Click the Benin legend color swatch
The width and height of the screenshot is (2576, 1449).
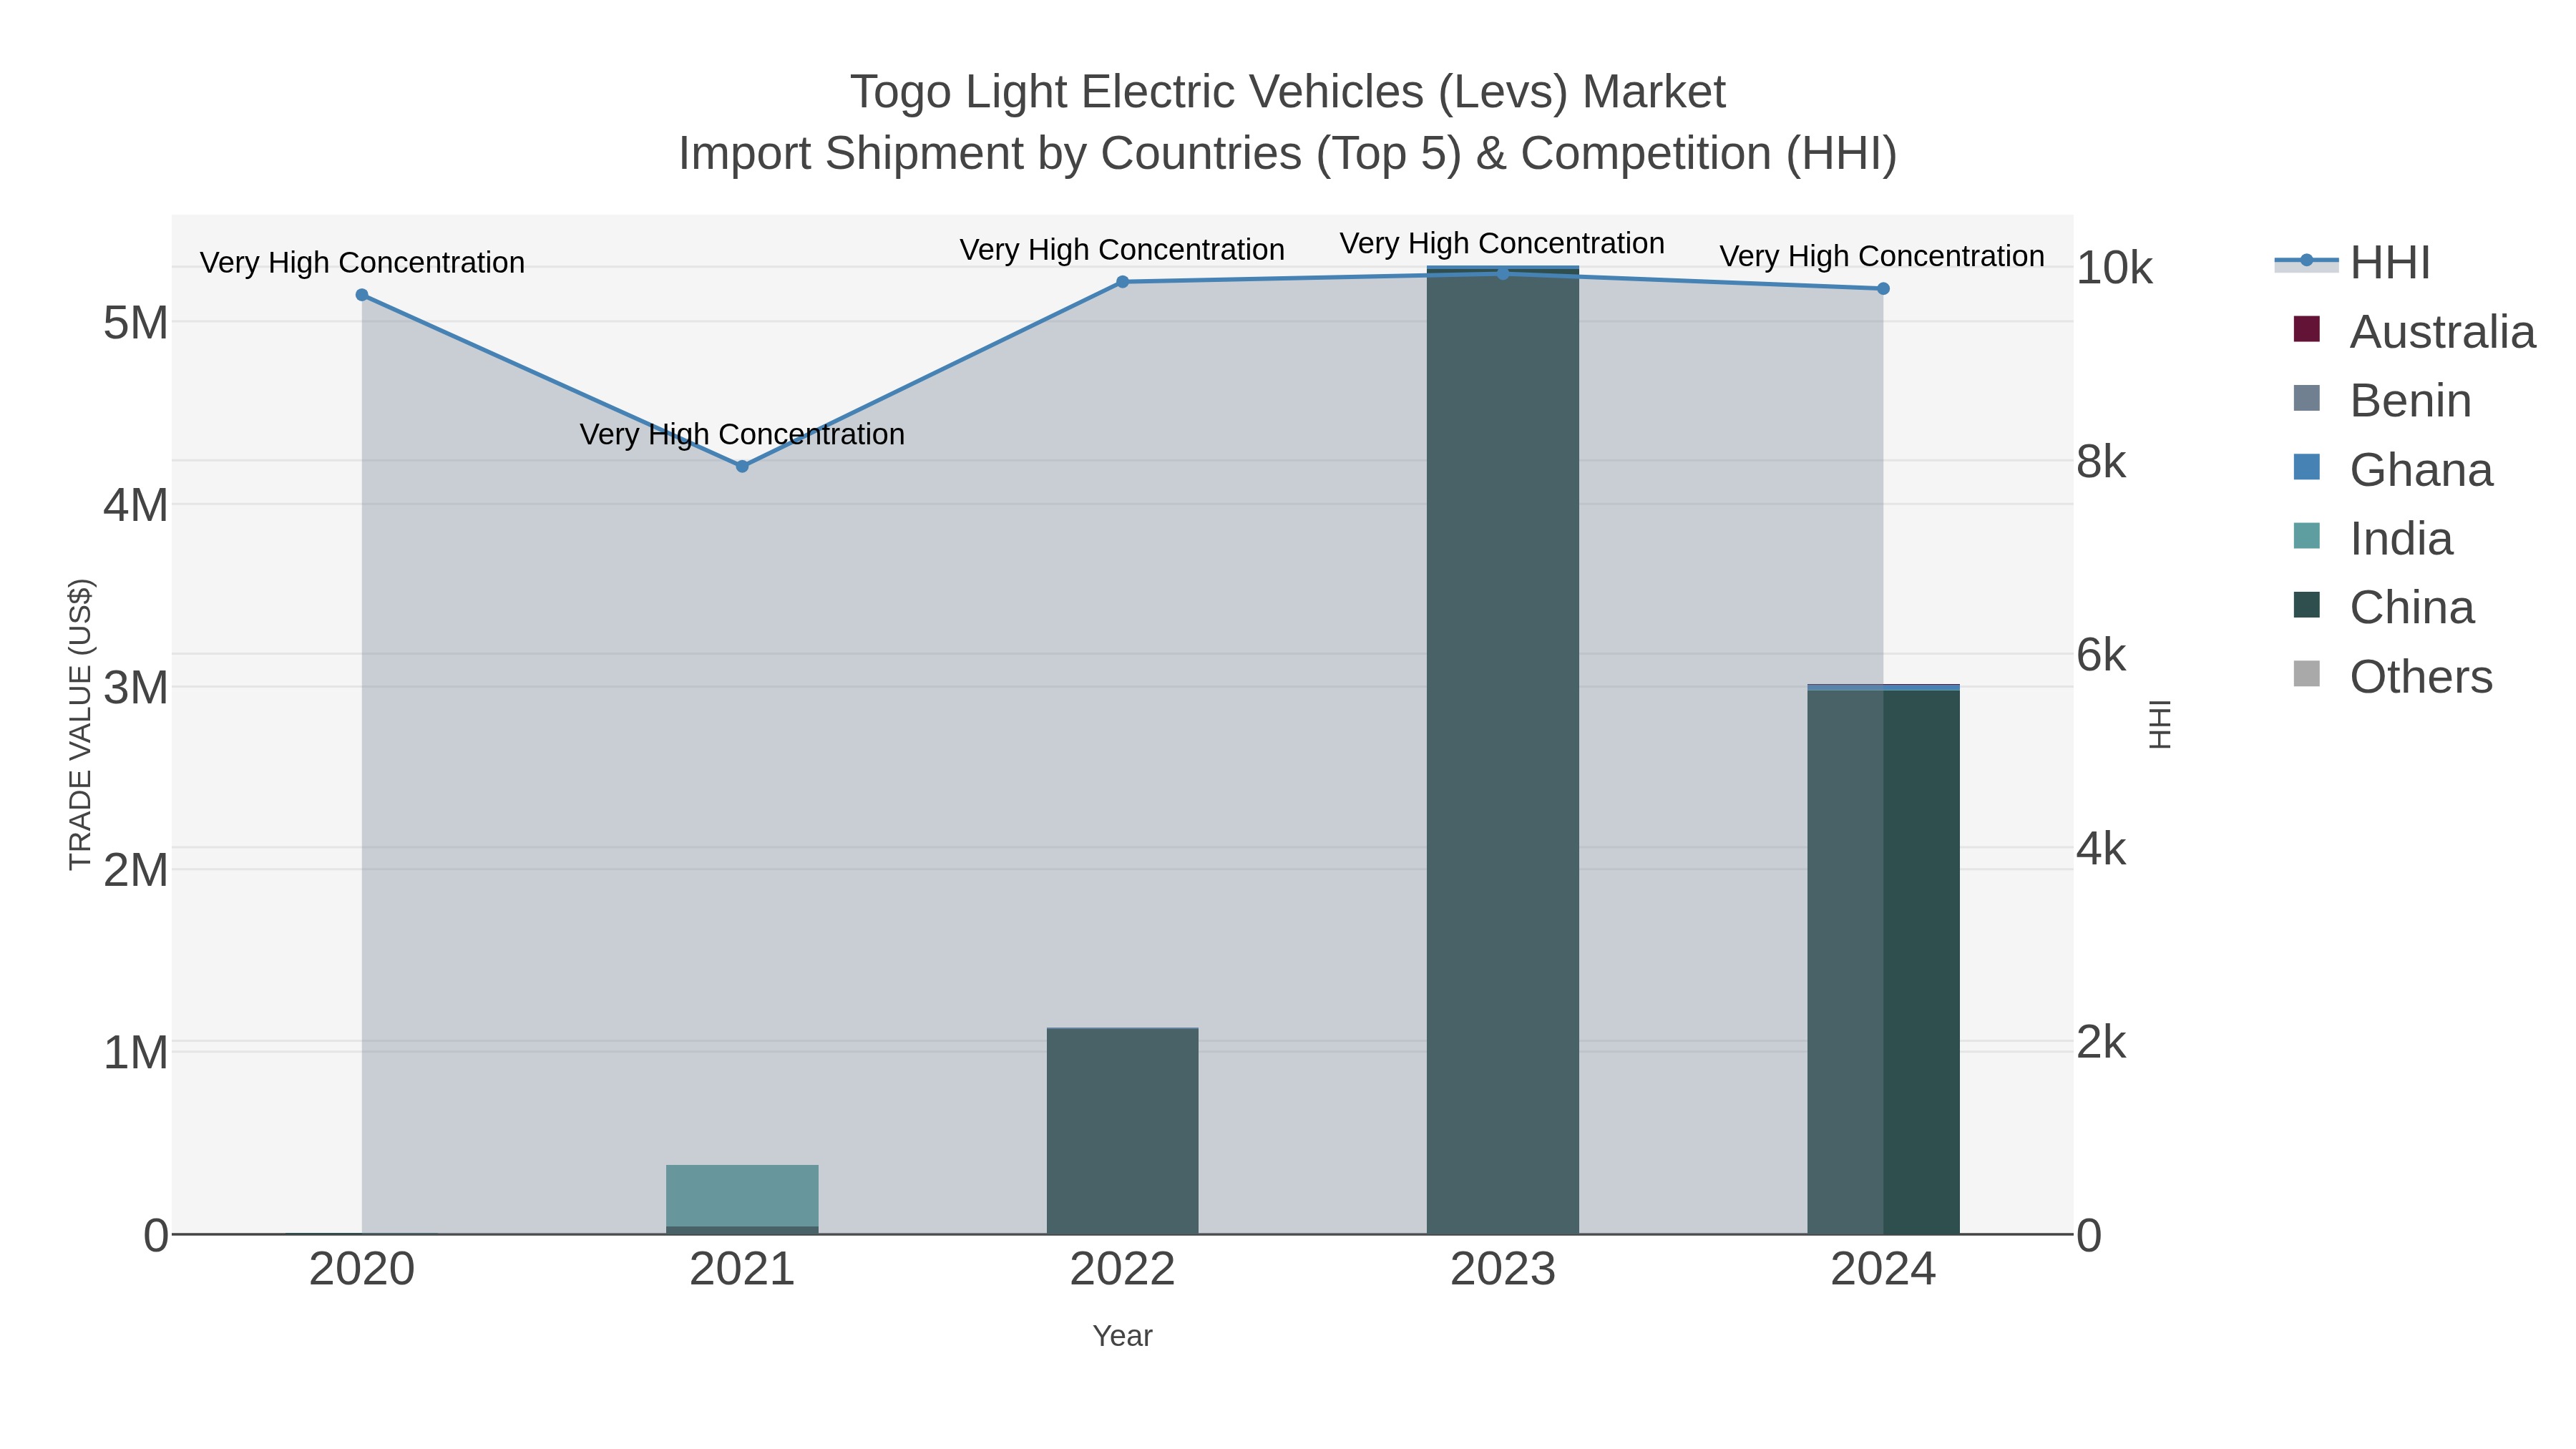pyautogui.click(x=2306, y=398)
